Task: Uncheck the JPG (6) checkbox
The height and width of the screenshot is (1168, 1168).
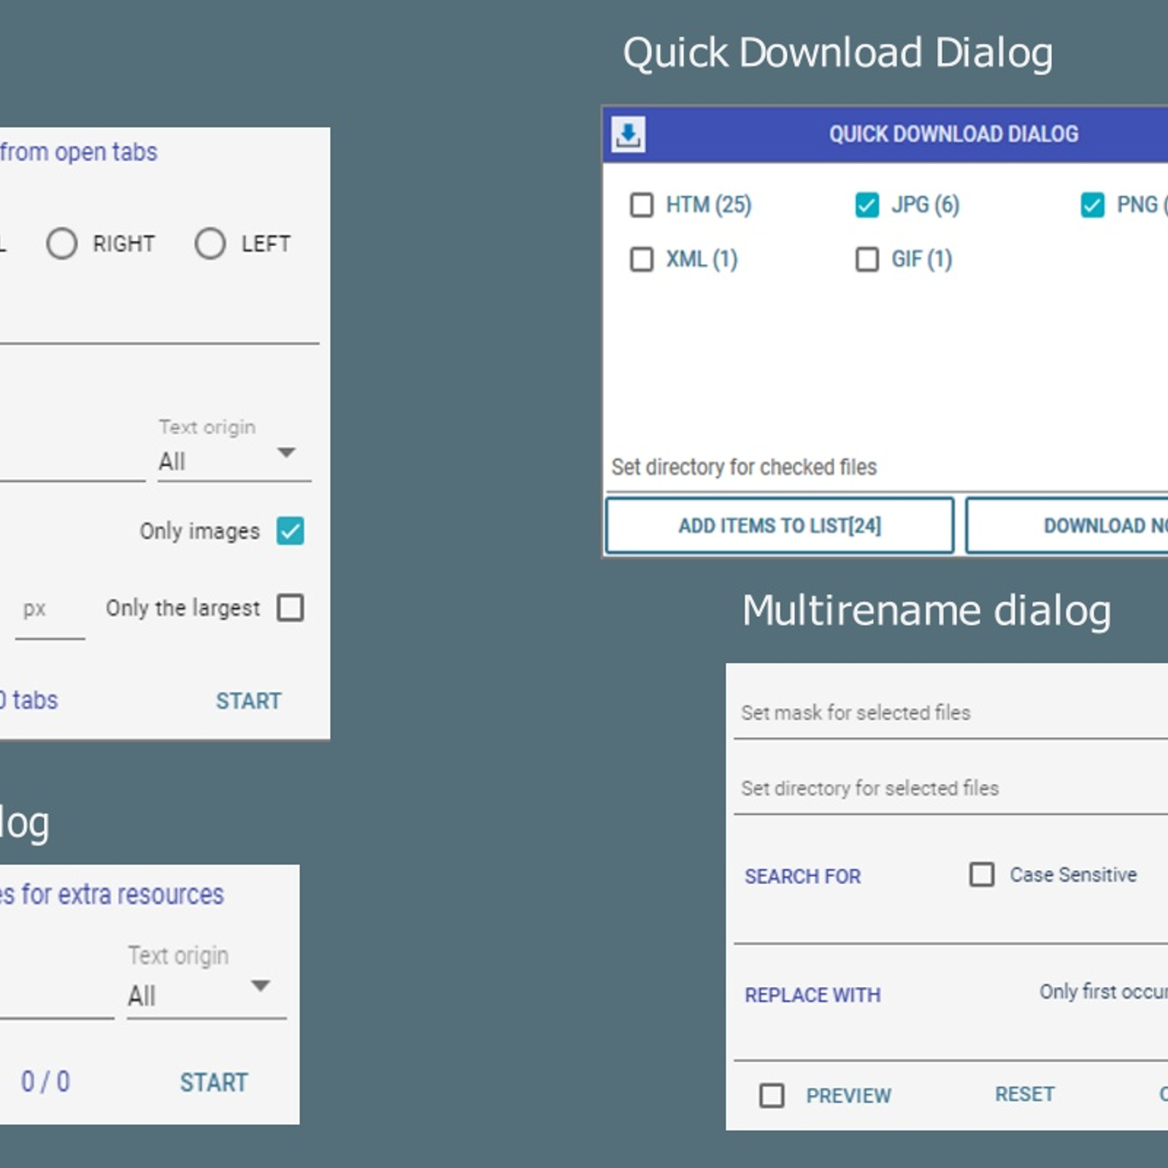Action: (867, 205)
